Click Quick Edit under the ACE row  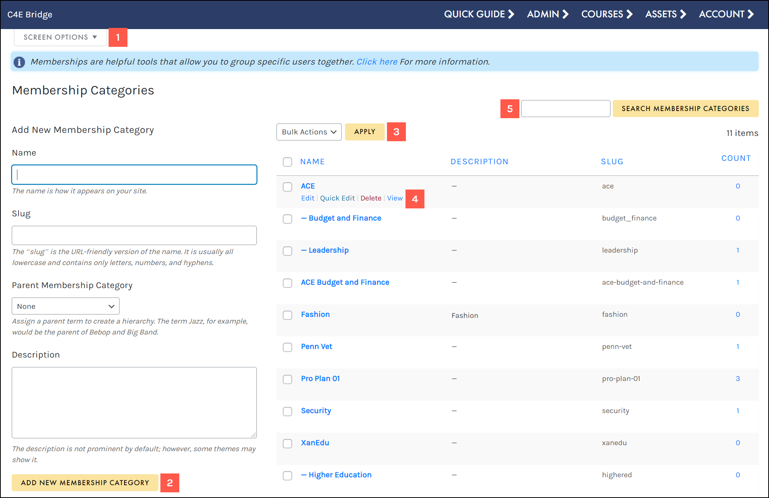(337, 198)
